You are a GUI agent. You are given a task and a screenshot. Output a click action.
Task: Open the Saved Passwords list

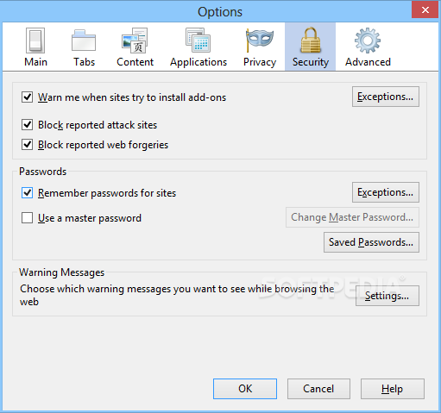click(371, 242)
